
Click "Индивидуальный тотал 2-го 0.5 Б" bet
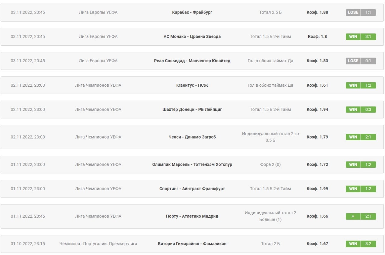[270, 137]
